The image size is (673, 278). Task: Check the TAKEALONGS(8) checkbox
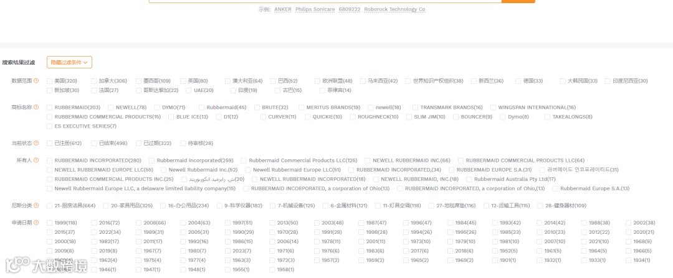[x=548, y=117]
